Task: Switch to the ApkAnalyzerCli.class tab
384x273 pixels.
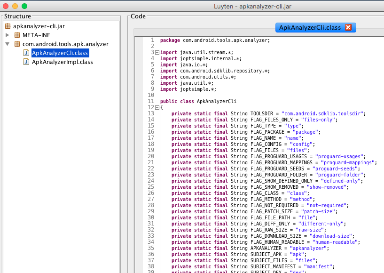Action: pyautogui.click(x=310, y=28)
